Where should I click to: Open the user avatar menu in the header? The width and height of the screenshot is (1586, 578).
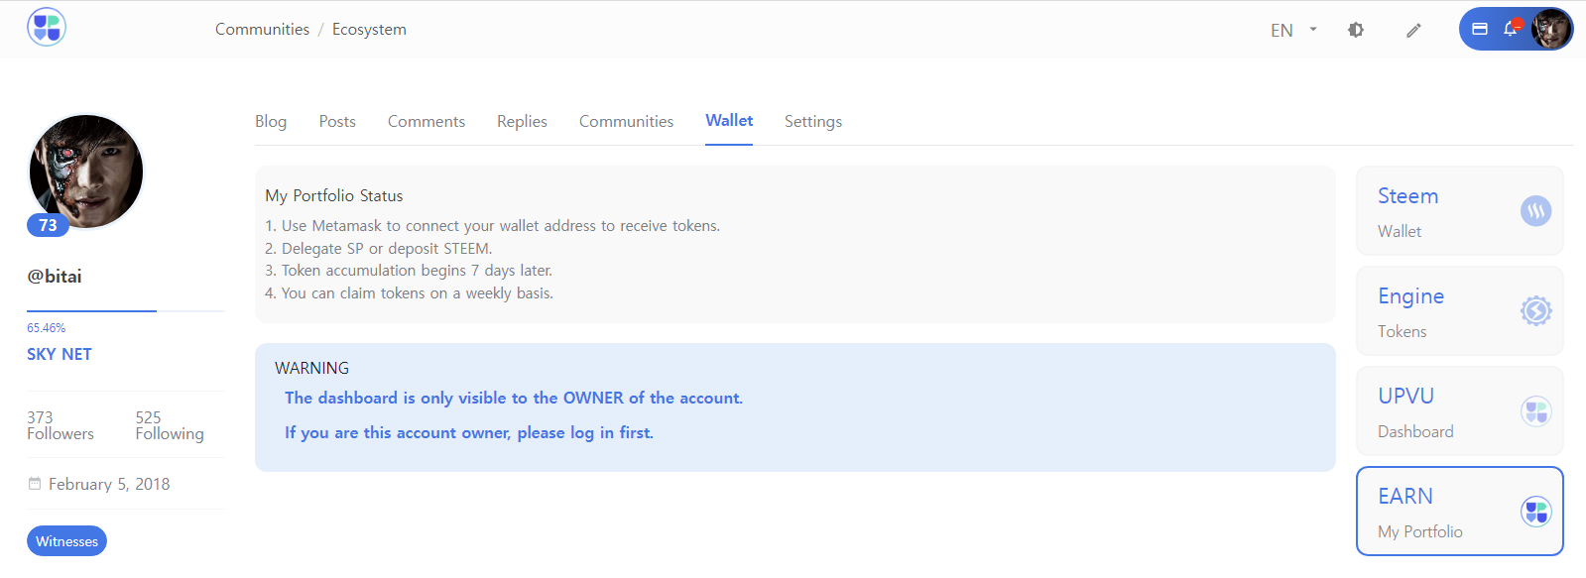tap(1551, 29)
